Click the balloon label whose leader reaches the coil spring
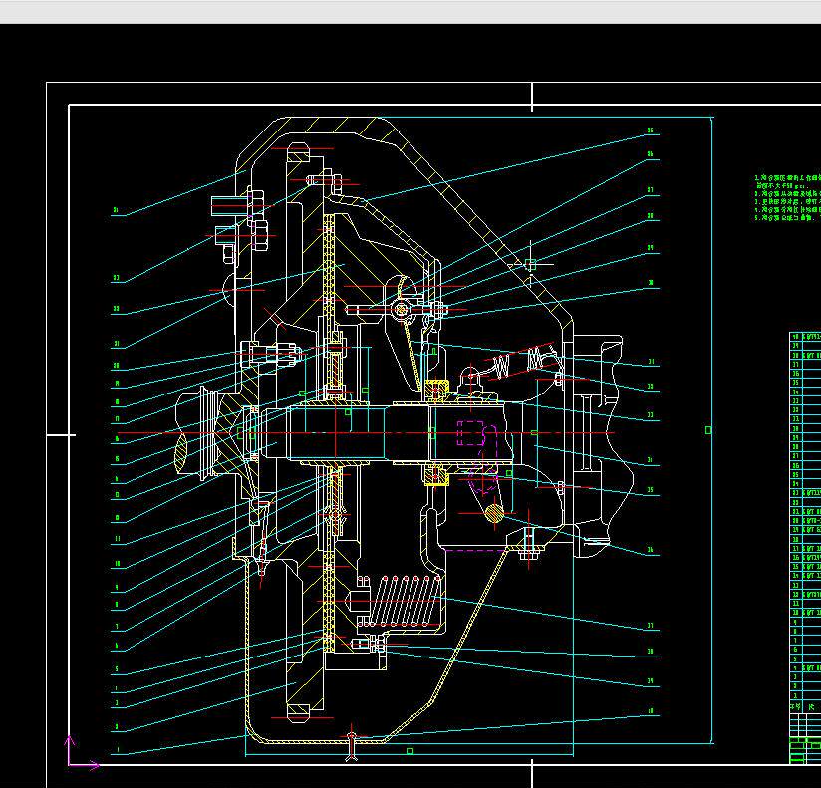 [x=651, y=626]
